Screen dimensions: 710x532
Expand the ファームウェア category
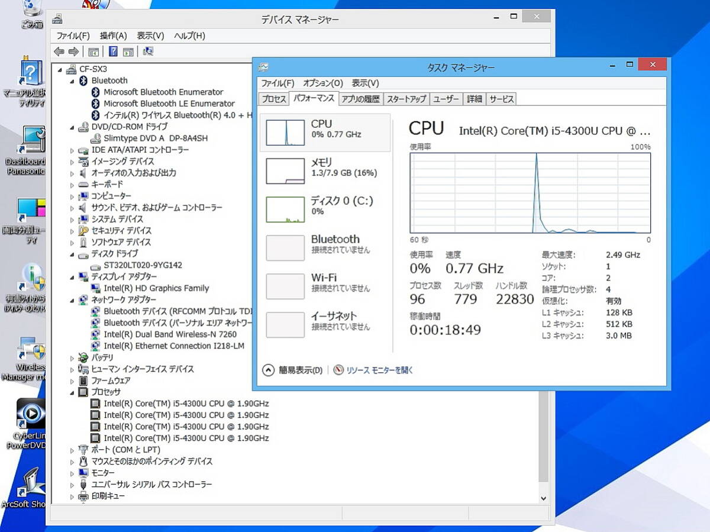tap(72, 381)
